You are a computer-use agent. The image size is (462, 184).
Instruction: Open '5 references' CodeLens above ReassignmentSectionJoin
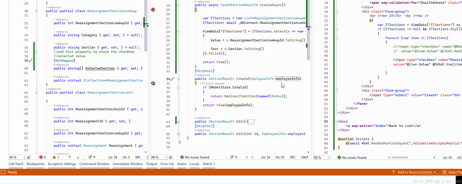(x=54, y=89)
